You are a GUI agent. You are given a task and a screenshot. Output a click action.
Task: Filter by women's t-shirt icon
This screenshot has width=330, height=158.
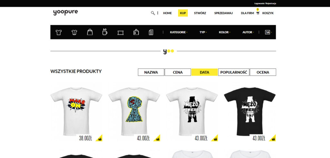[x=74, y=32]
